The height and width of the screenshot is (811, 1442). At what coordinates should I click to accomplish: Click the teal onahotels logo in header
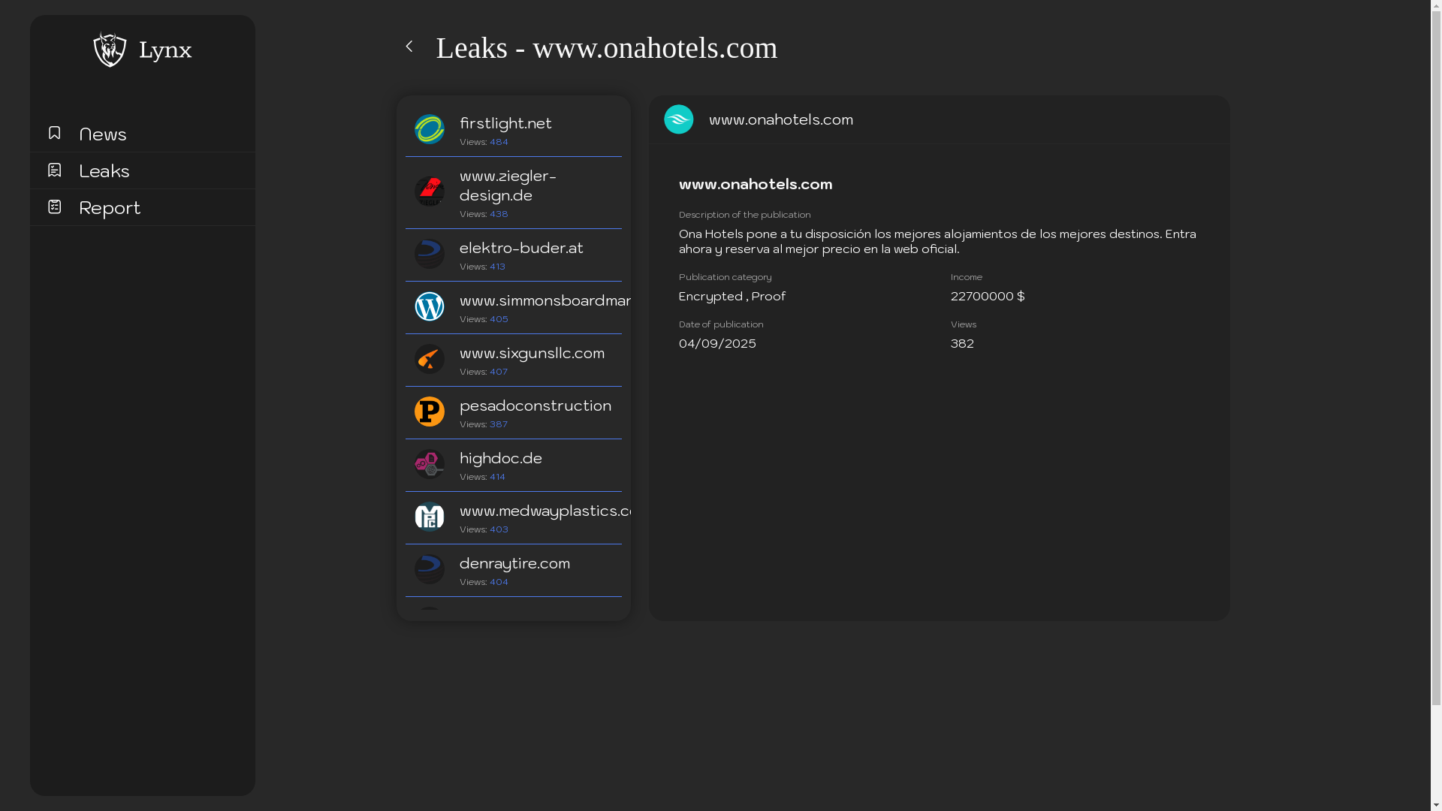coord(679,119)
